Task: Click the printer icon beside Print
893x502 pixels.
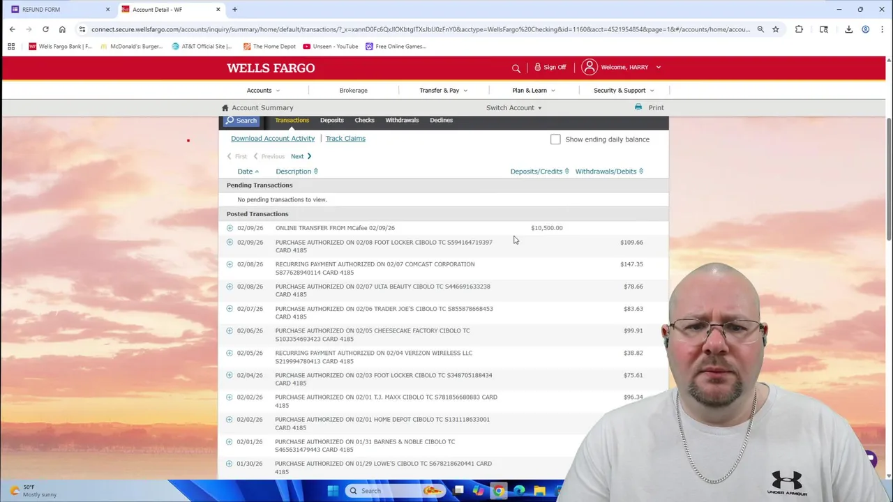Action: pyautogui.click(x=638, y=107)
